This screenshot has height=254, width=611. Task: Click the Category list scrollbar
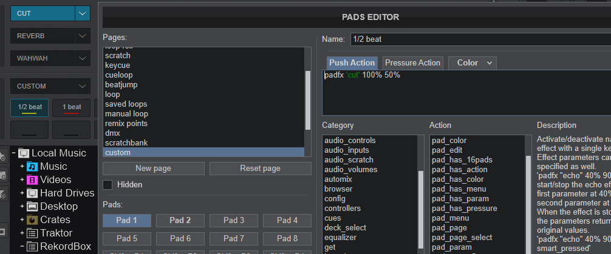(421, 210)
